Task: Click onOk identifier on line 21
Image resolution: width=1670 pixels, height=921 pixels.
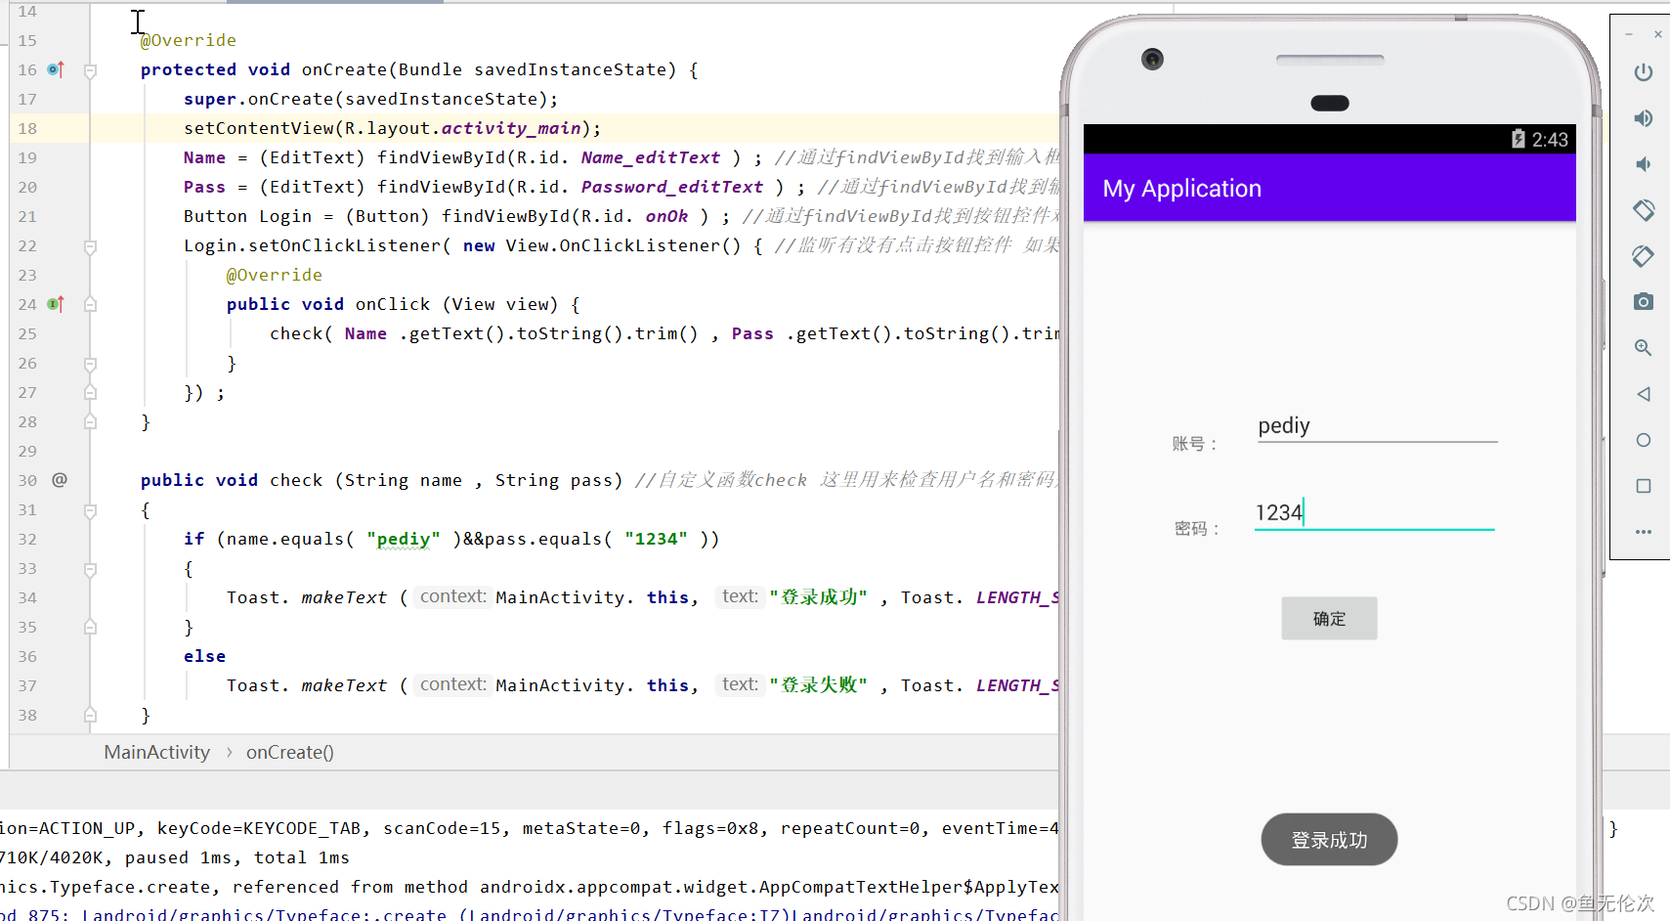Action: pos(666,216)
